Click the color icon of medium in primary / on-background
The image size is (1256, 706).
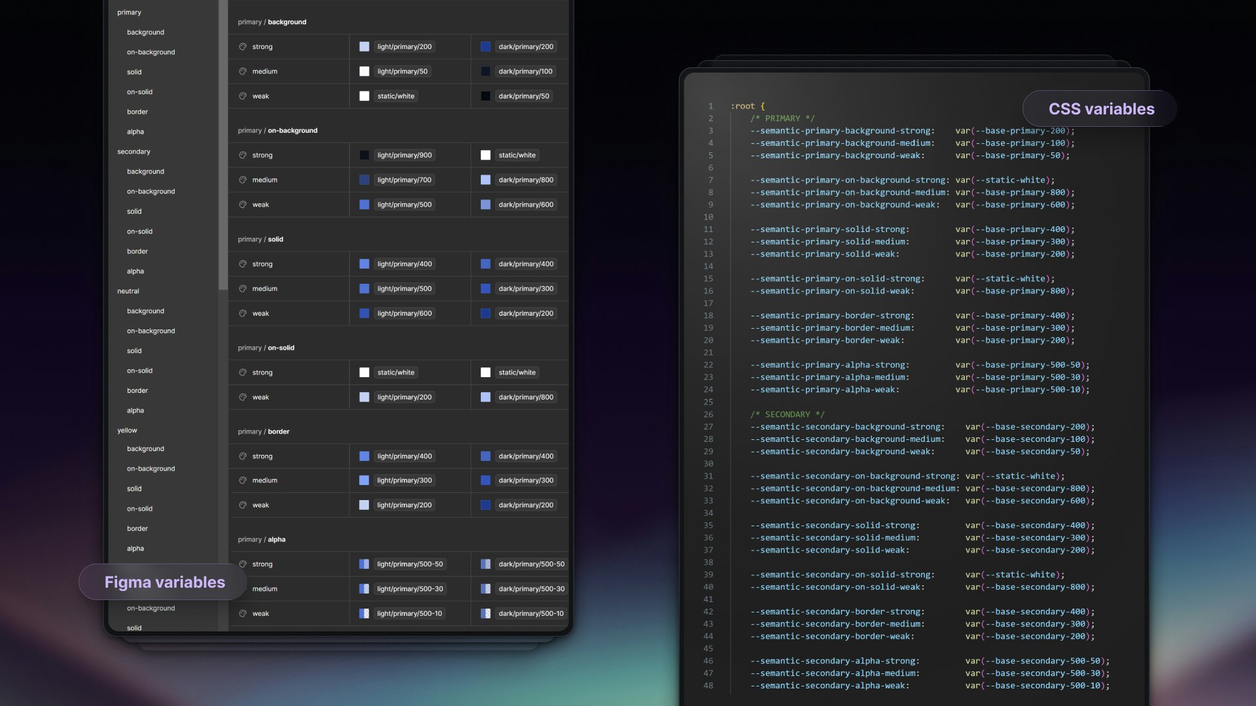pyautogui.click(x=243, y=180)
